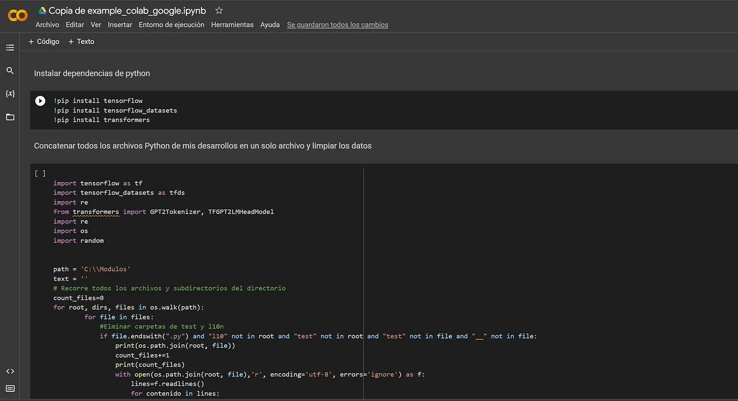Open the Files folder panel

pyautogui.click(x=10, y=117)
